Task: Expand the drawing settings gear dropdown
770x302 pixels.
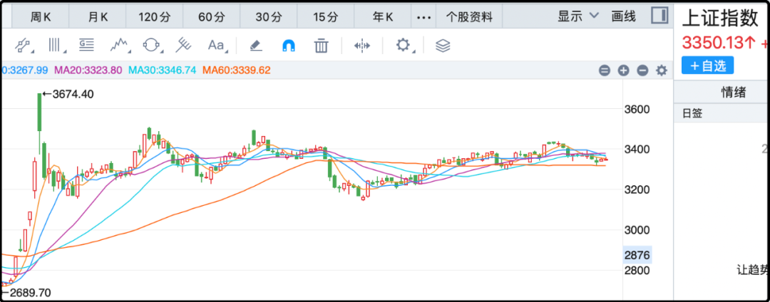Action: point(404,46)
